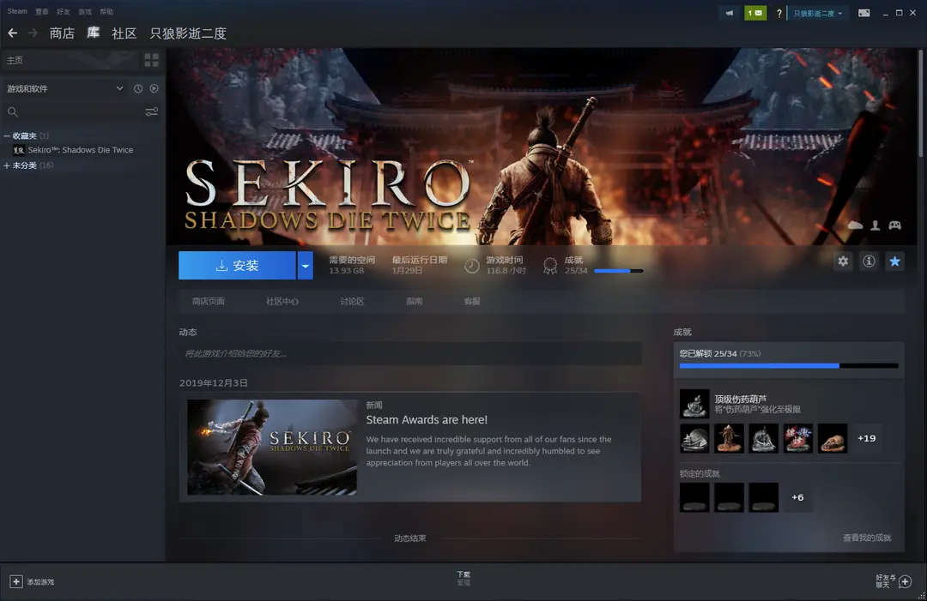Screen dimensions: 927x601
Task: Go forward with the right arrow
Action: pos(33,33)
